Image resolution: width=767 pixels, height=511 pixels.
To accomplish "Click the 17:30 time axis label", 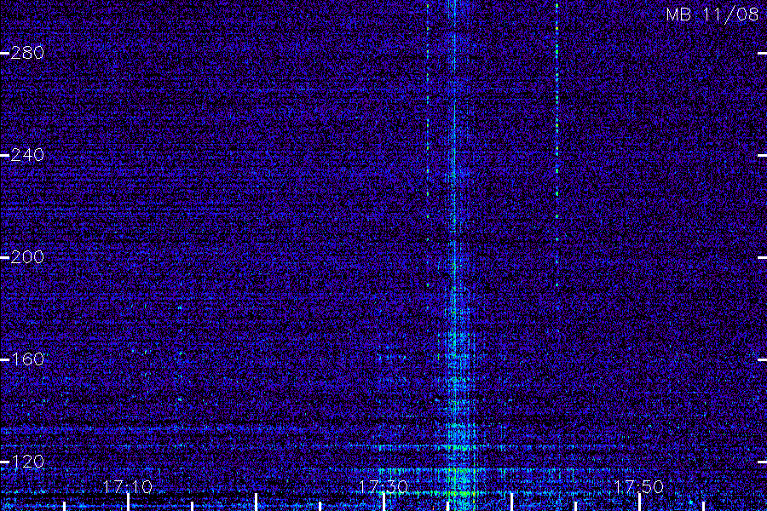I will [383, 487].
